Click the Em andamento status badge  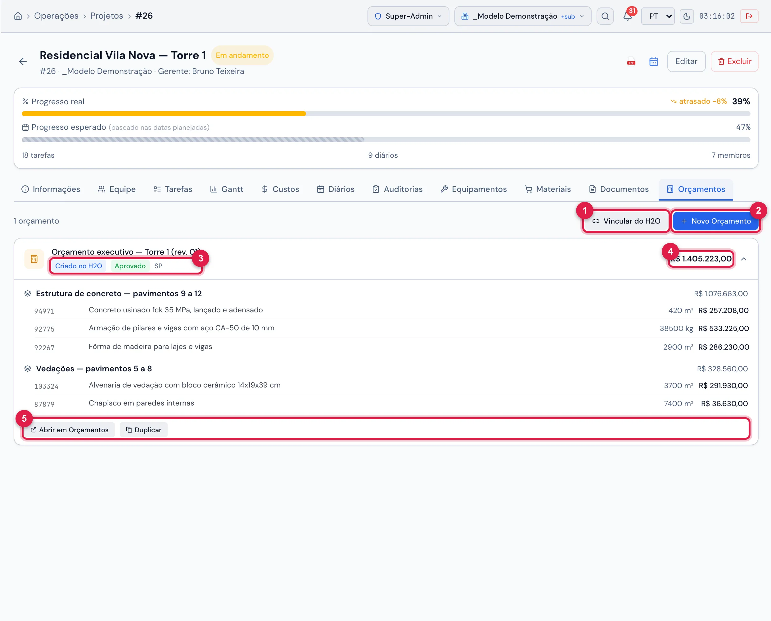(x=242, y=56)
